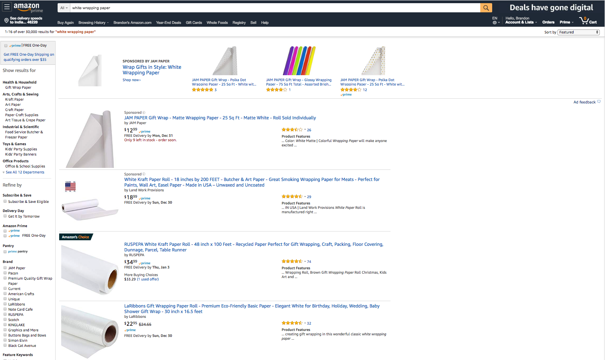Expand the Browsing History dropdown
Screen dimensions: 605x360
[93, 23]
